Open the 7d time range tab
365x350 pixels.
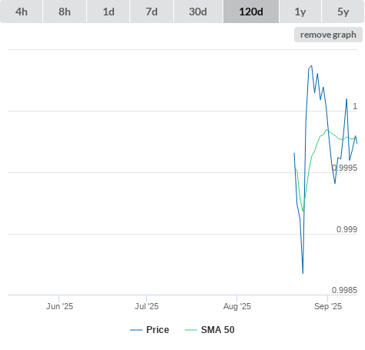(152, 12)
